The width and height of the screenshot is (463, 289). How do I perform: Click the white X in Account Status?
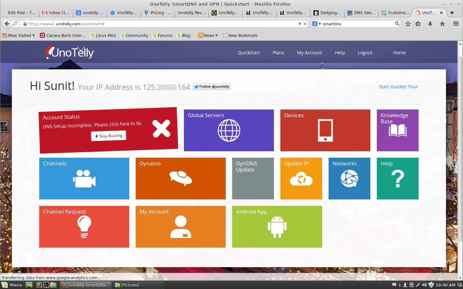[x=161, y=129]
